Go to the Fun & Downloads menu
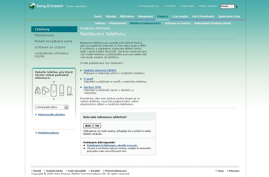Viewport: 269px width, 177px height. 203,16
